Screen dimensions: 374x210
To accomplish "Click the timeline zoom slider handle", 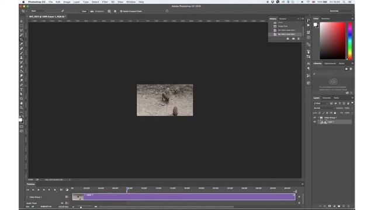I will pos(81,207).
